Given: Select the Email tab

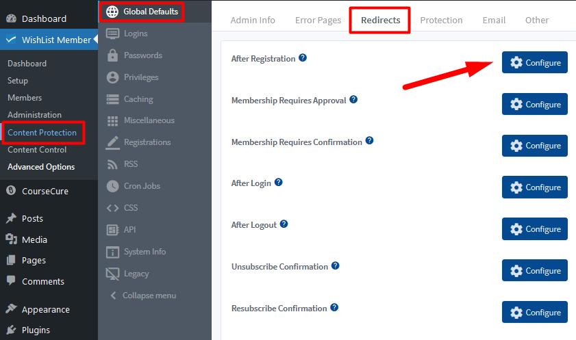Looking at the screenshot, I should click(x=494, y=20).
